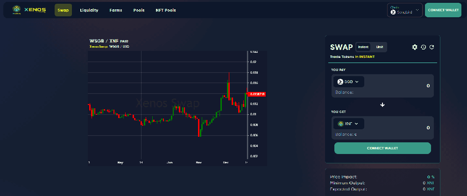The height and width of the screenshot is (196, 467).
Task: Click the Xenos logo in header
Action: pyautogui.click(x=29, y=10)
